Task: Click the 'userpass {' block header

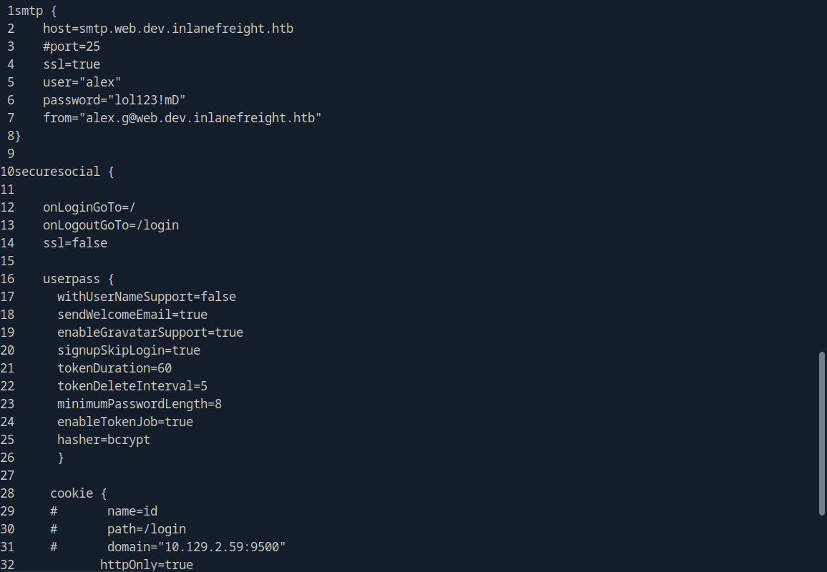Action: tap(78, 279)
